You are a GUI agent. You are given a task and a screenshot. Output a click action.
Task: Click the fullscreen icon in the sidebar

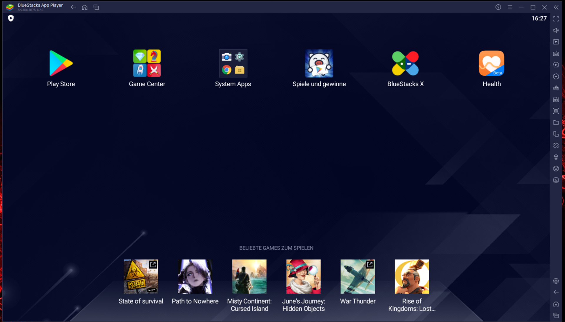[556, 19]
